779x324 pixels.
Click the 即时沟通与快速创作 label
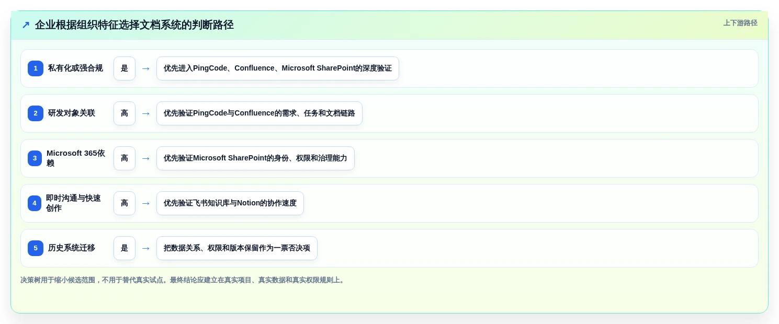click(x=74, y=203)
